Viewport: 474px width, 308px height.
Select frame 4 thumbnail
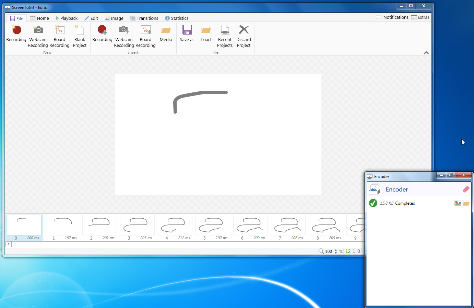tap(175, 228)
